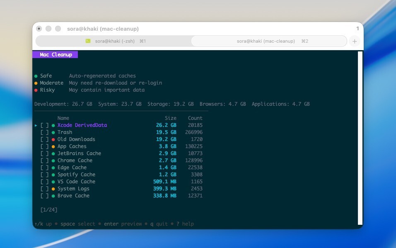Click the red risky dot beside Old Downloads

point(53,139)
